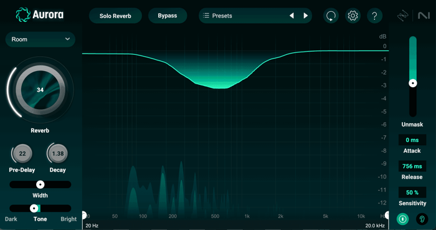The height and width of the screenshot is (230, 436).
Task: Click the Pre-Delay knob
Action: (x=22, y=153)
